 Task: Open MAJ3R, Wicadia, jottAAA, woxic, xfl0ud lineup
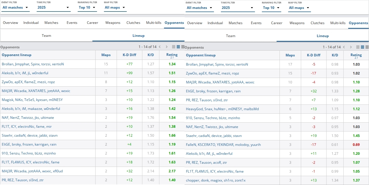(x=32, y=171)
